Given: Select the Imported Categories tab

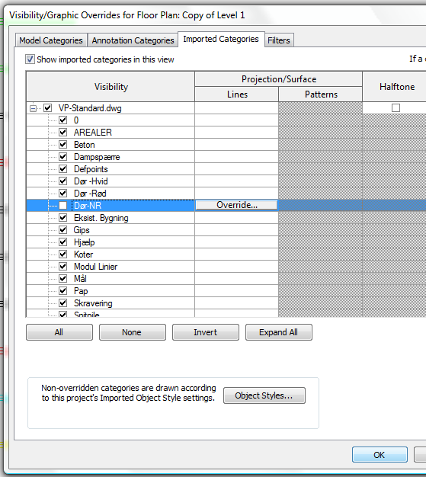Looking at the screenshot, I should (x=221, y=40).
